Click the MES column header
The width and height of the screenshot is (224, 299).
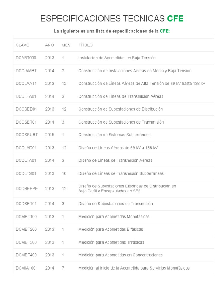pyautogui.click(x=66, y=45)
